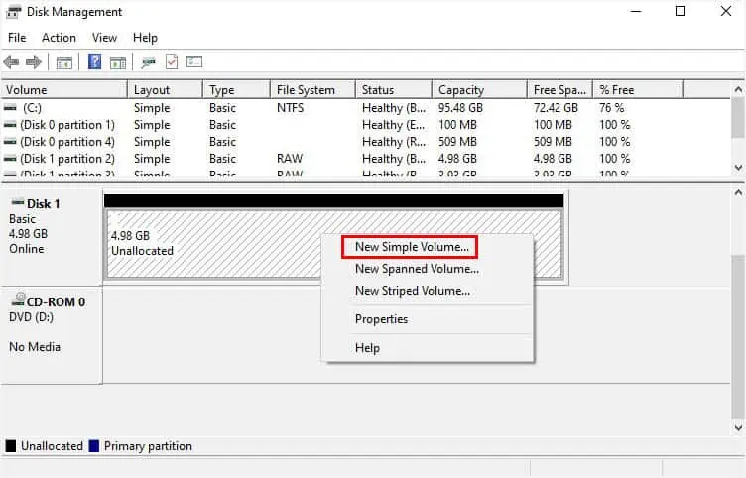The width and height of the screenshot is (746, 478).
Task: Sort volumes by Capacity column header
Action: [461, 90]
